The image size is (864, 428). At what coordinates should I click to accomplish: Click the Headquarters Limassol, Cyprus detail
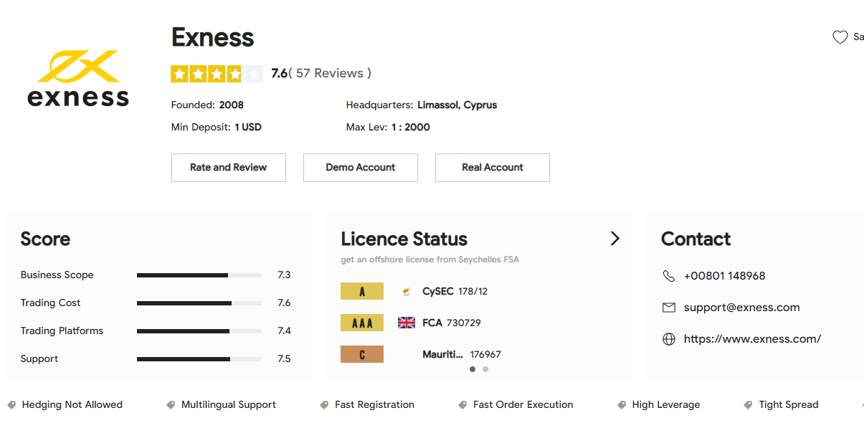pos(422,105)
